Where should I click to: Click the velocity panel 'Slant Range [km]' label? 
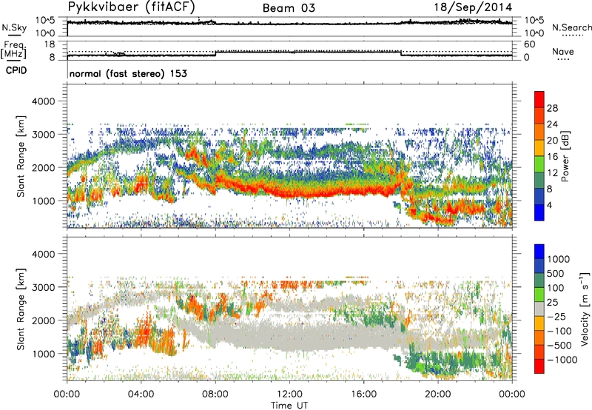(x=21, y=309)
